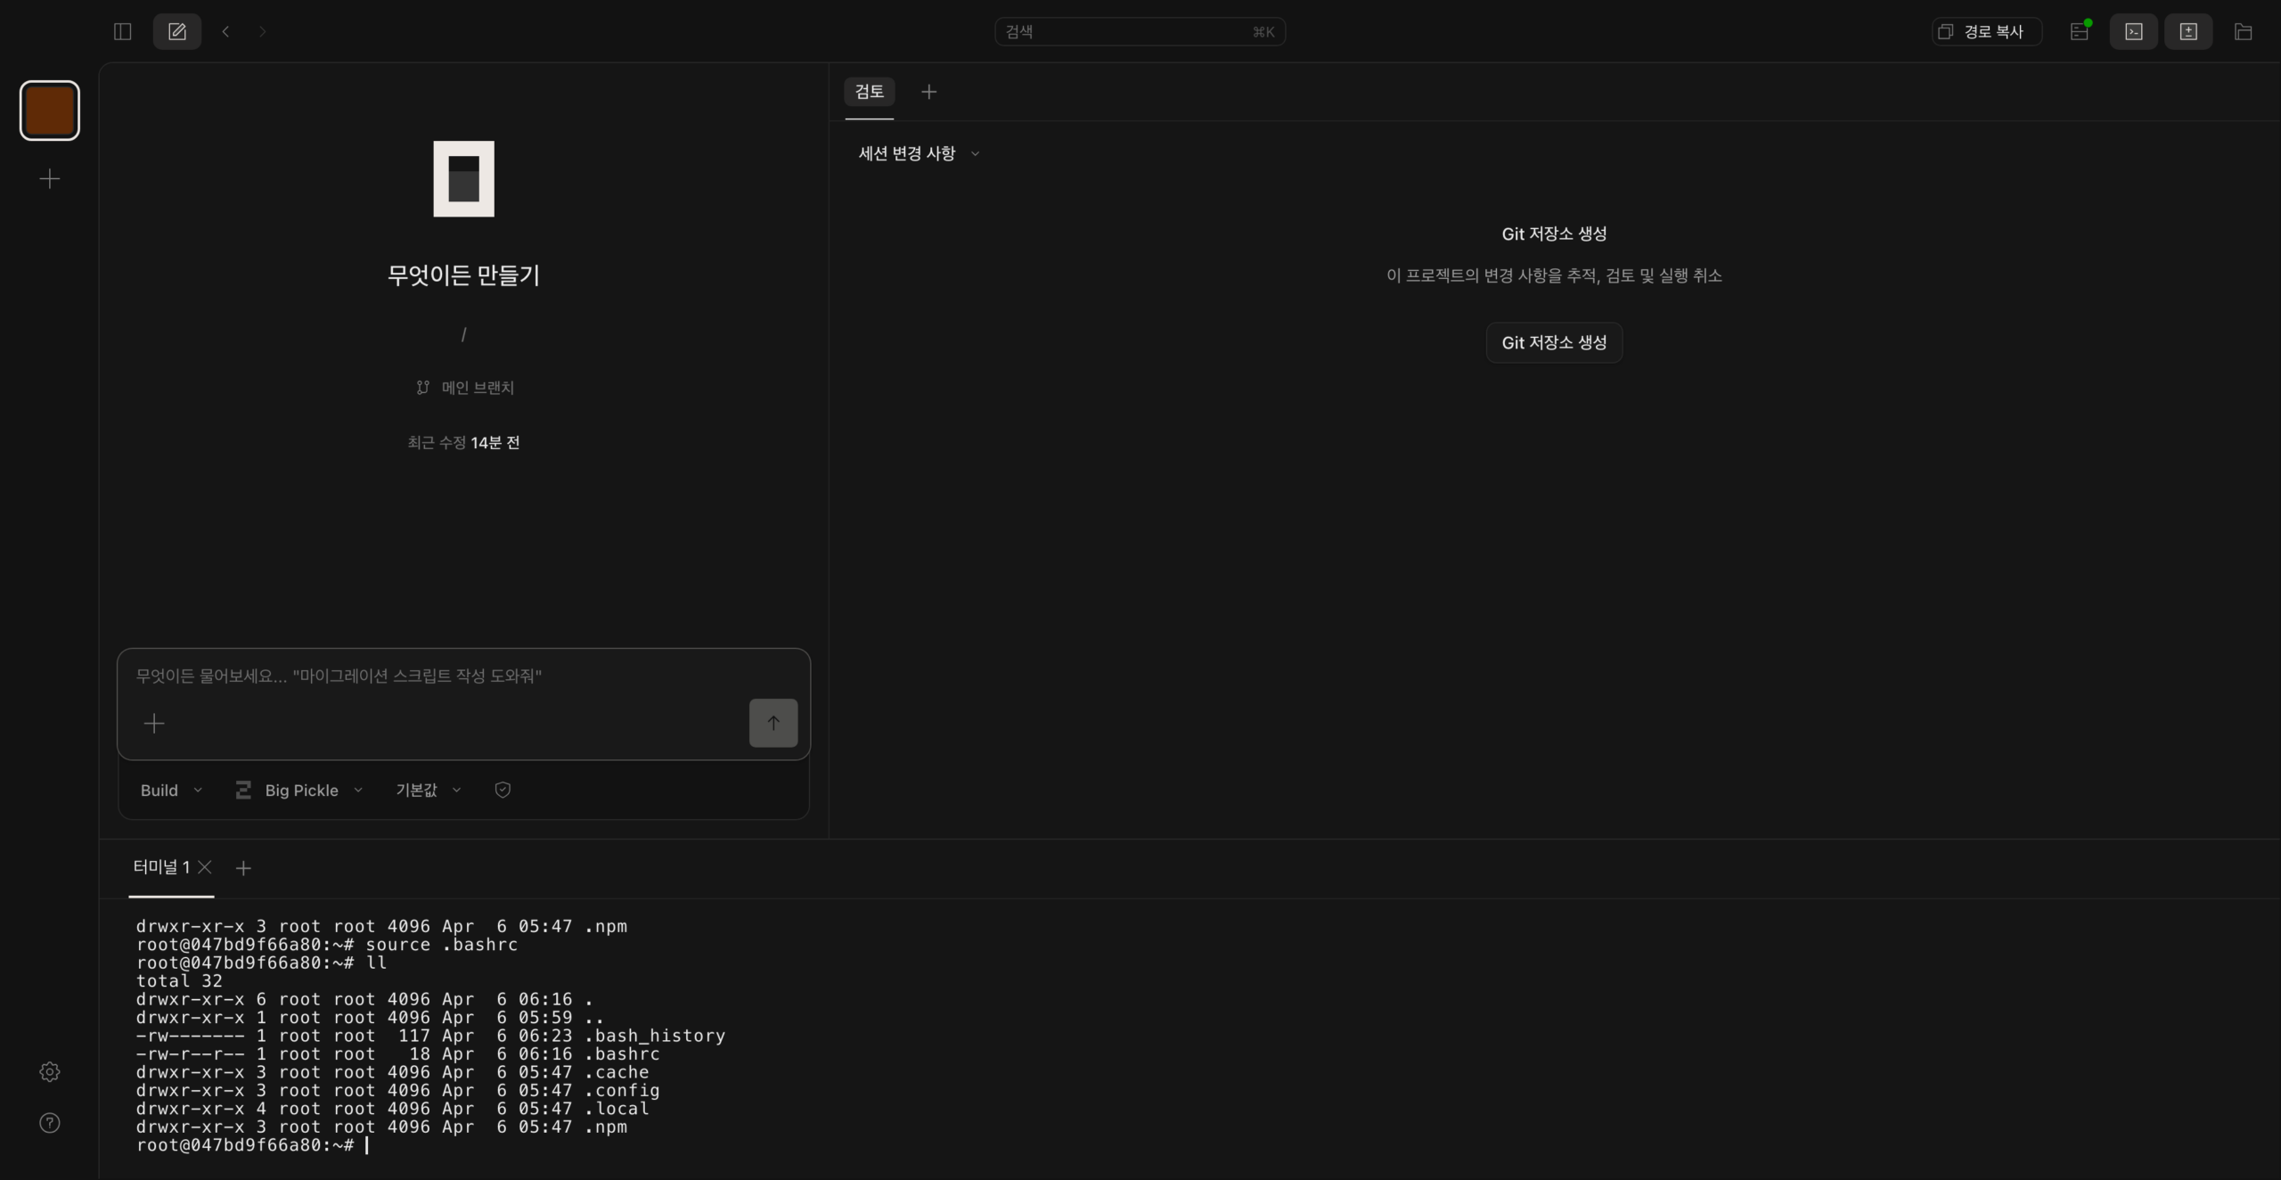Close the 터미널 1 tab
2281x1180 pixels.
205,867
